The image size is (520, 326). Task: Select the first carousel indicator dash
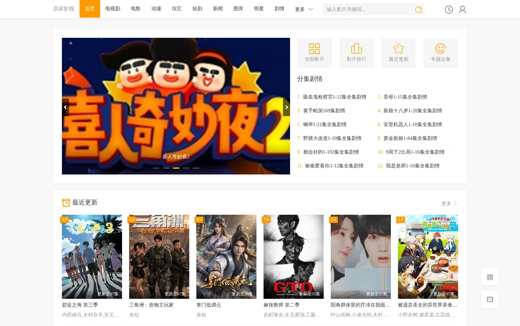(156, 168)
